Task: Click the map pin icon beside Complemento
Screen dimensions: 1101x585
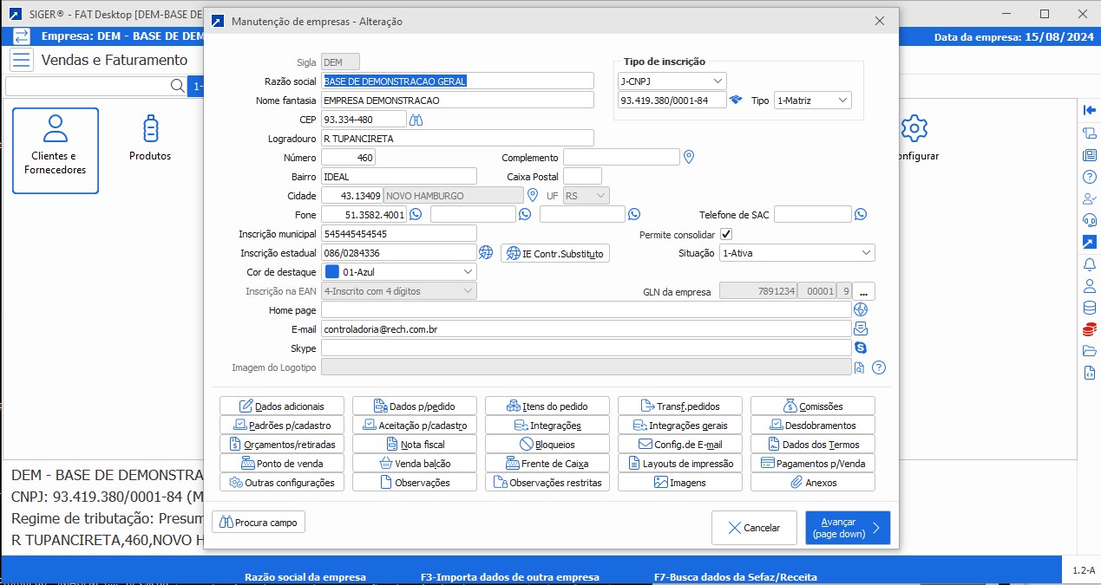Action: 689,157
